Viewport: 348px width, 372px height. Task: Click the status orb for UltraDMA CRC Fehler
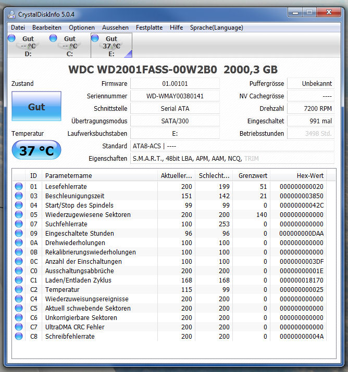pos(19,327)
